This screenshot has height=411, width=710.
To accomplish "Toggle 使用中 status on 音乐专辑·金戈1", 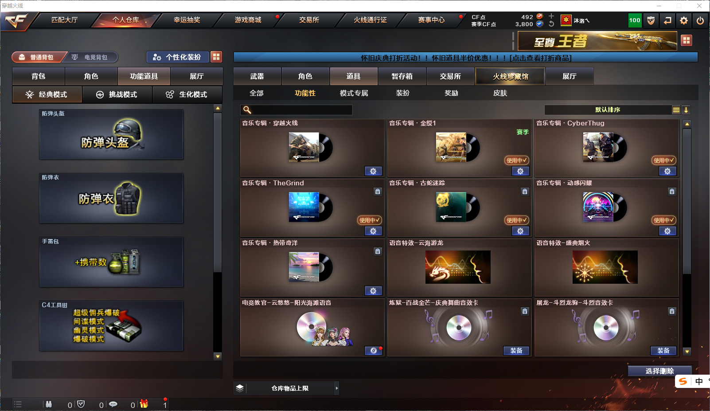I will [516, 160].
